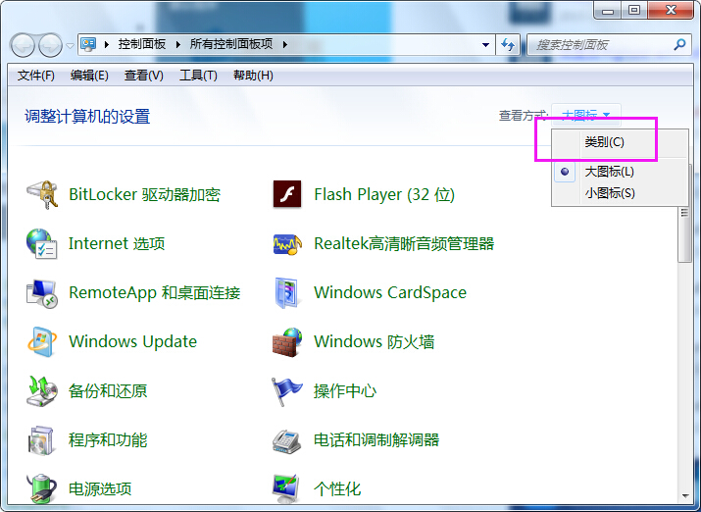
Task: Open the 帮助(H) menu
Action: [x=253, y=76]
